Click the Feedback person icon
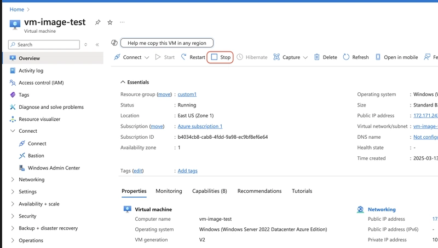438x248 pixels. click(x=427, y=57)
